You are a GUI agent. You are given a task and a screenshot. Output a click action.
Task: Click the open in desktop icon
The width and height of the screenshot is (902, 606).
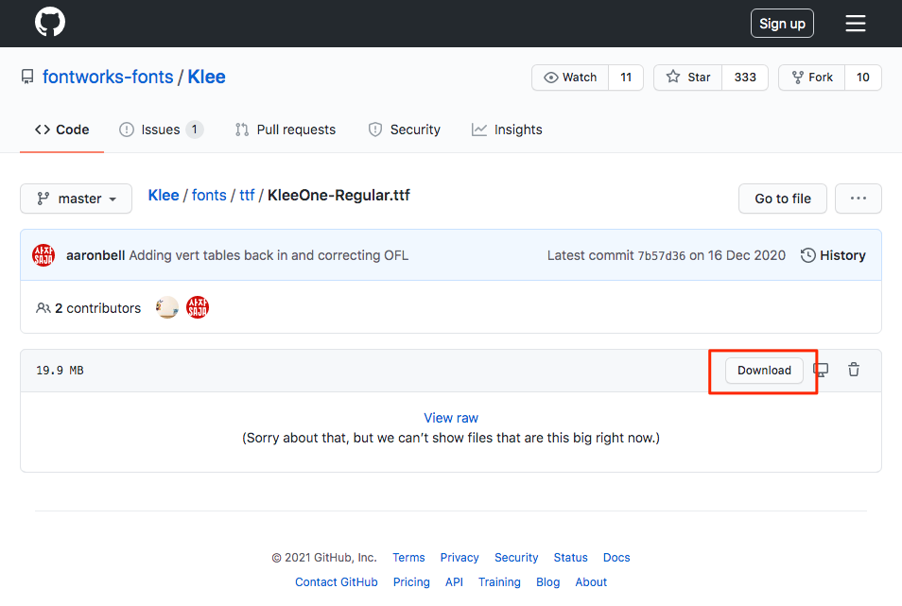tap(821, 370)
